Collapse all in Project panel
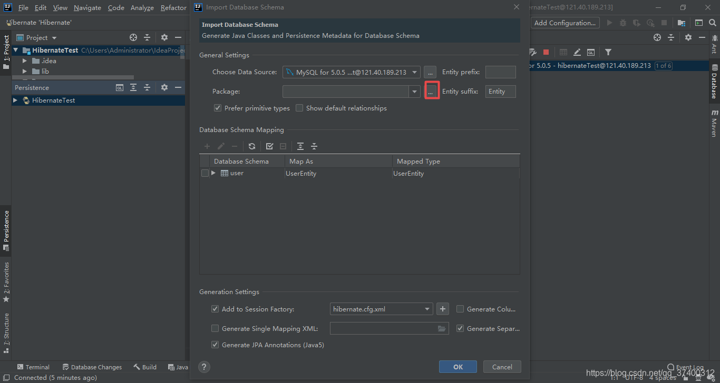Screen dimensions: 720x383 point(147,37)
